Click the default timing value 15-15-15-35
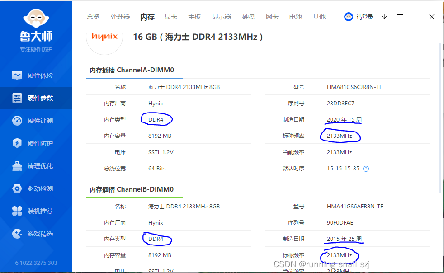This screenshot has width=444, height=273. 343,169
